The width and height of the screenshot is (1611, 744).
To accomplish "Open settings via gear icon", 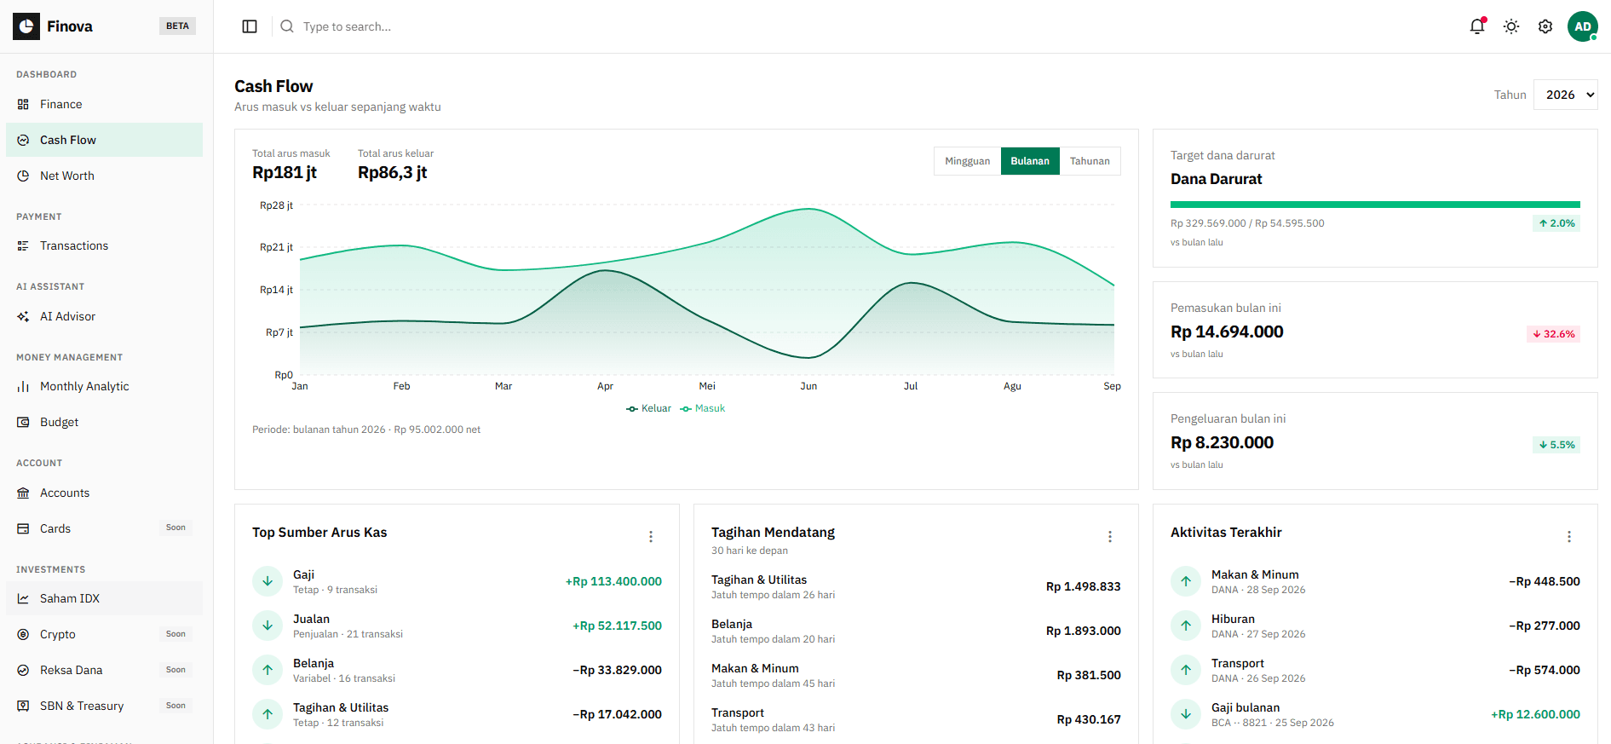I will (x=1545, y=26).
